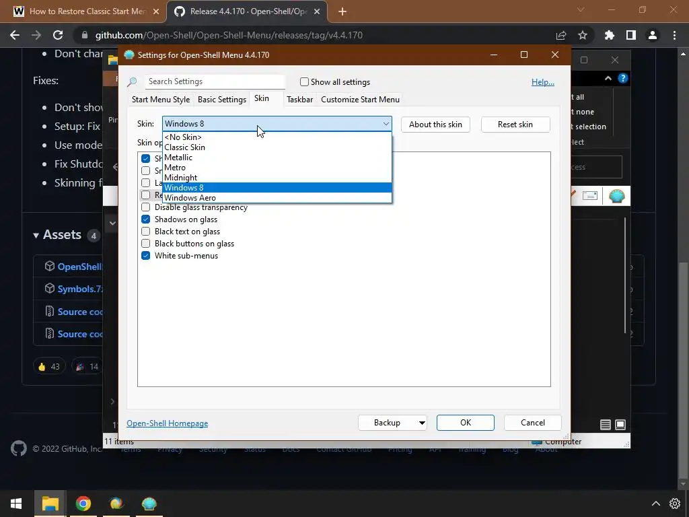Go back in the Chrome browser
Image resolution: width=689 pixels, height=517 pixels.
[15, 35]
